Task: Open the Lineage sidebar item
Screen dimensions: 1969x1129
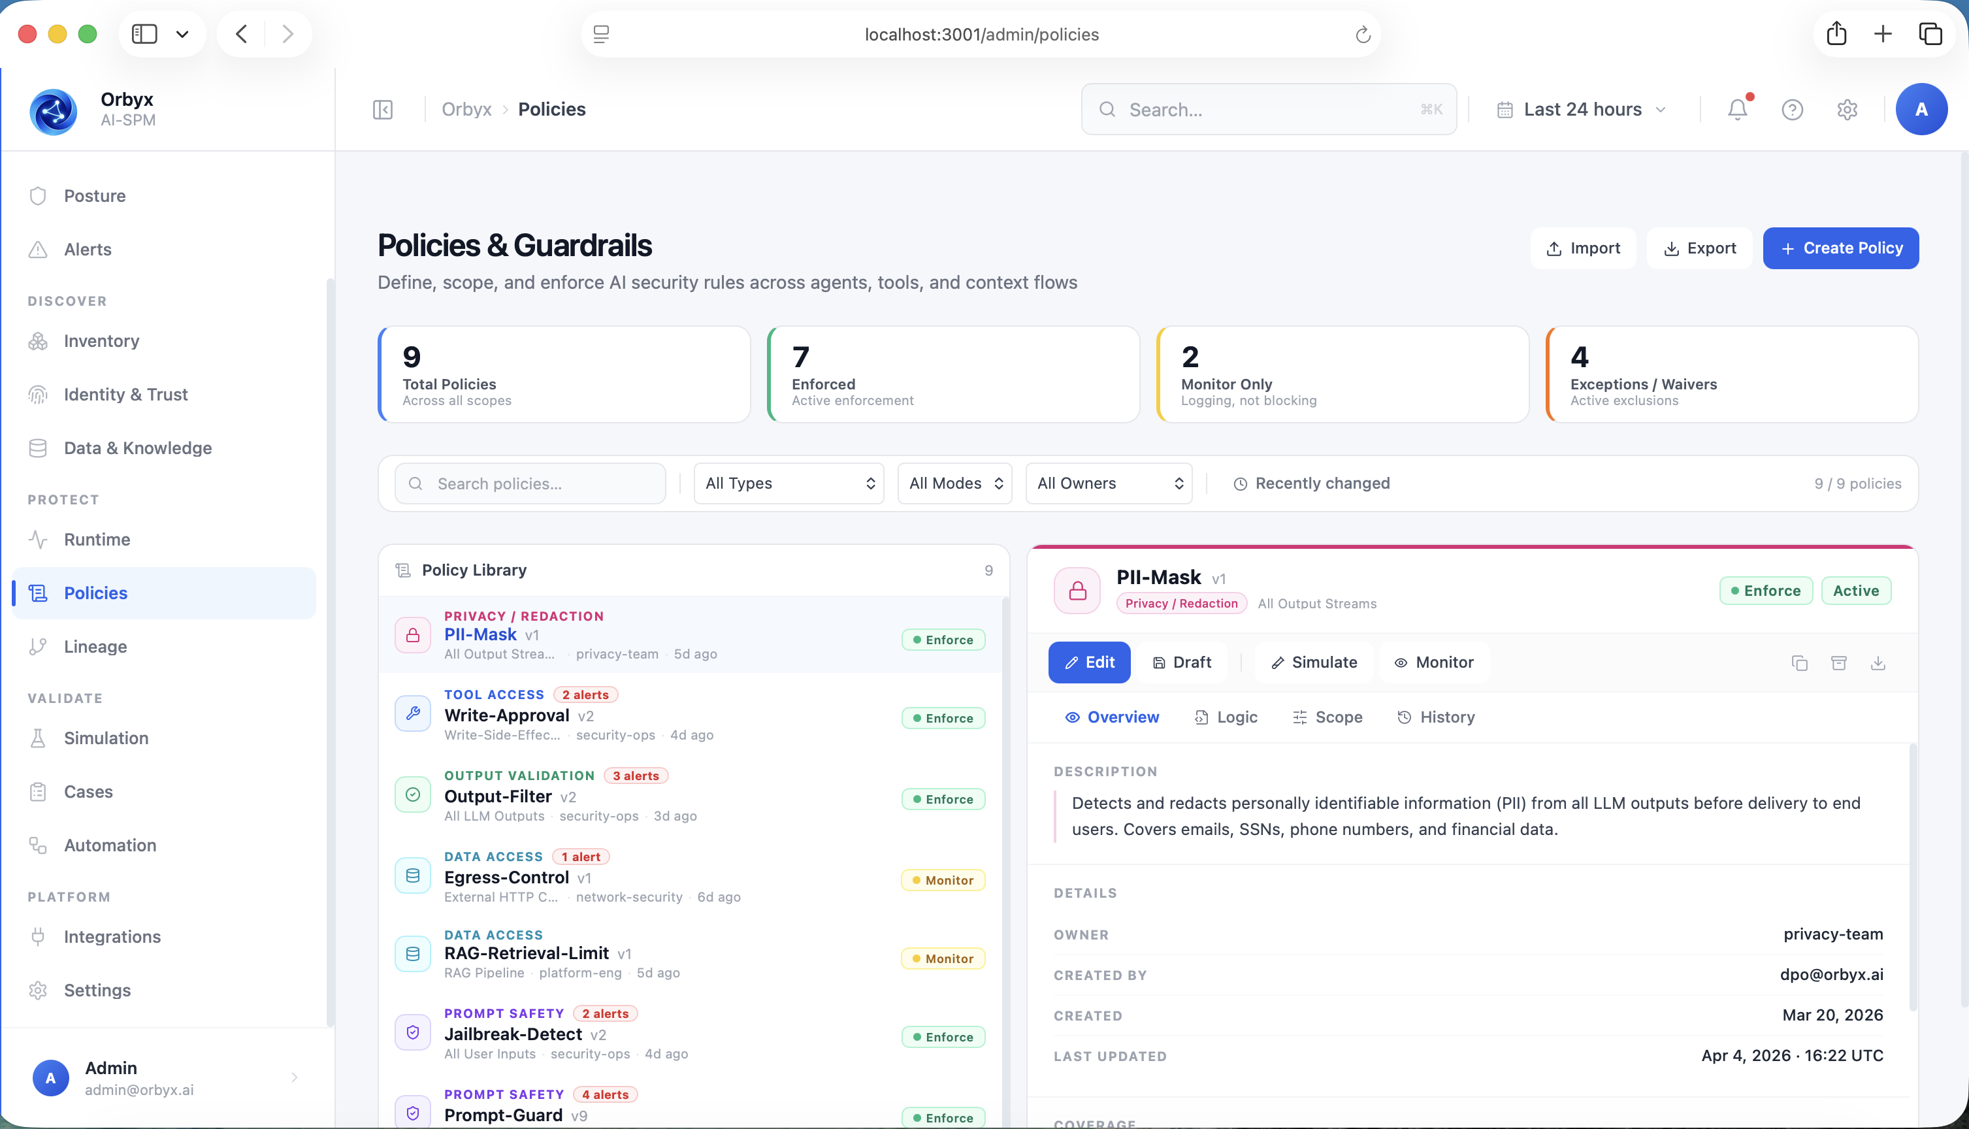Action: pos(95,646)
